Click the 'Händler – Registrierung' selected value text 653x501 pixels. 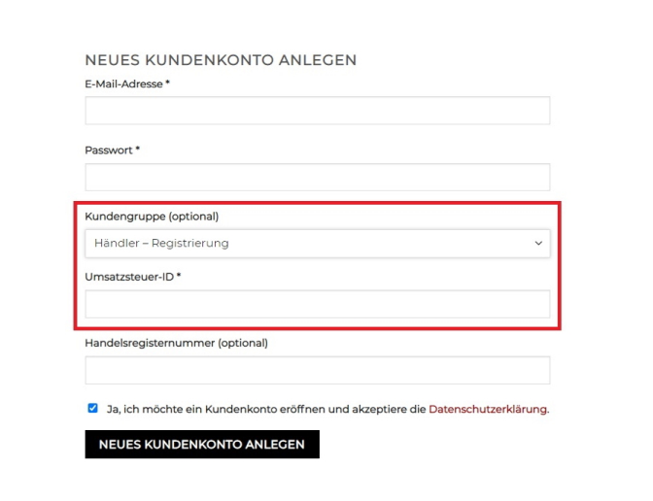click(161, 243)
